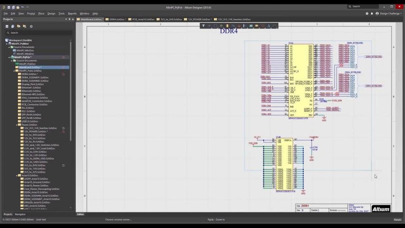Click the Design Challenge user account
Screen dimensions: 405x228
[x=389, y=14]
